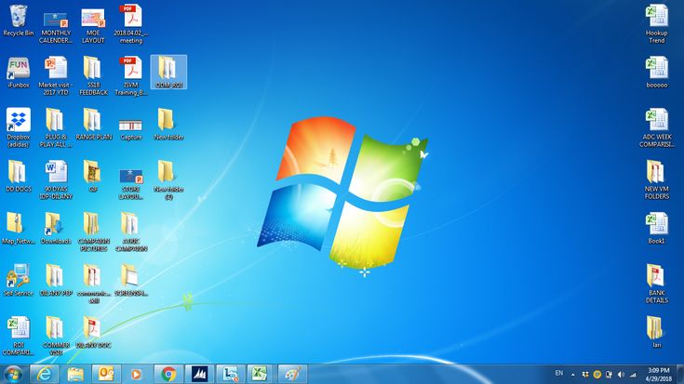Select the SCREENSH... folder icon

coord(131,280)
